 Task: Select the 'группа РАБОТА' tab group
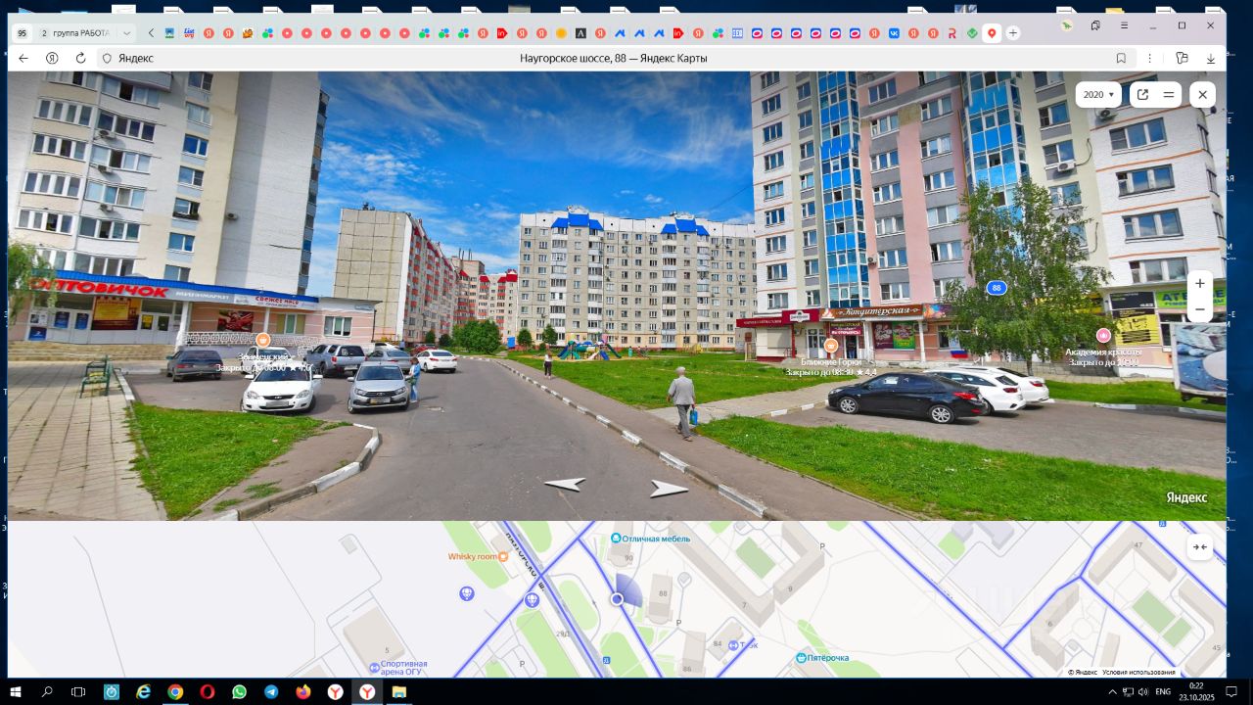tap(74, 33)
